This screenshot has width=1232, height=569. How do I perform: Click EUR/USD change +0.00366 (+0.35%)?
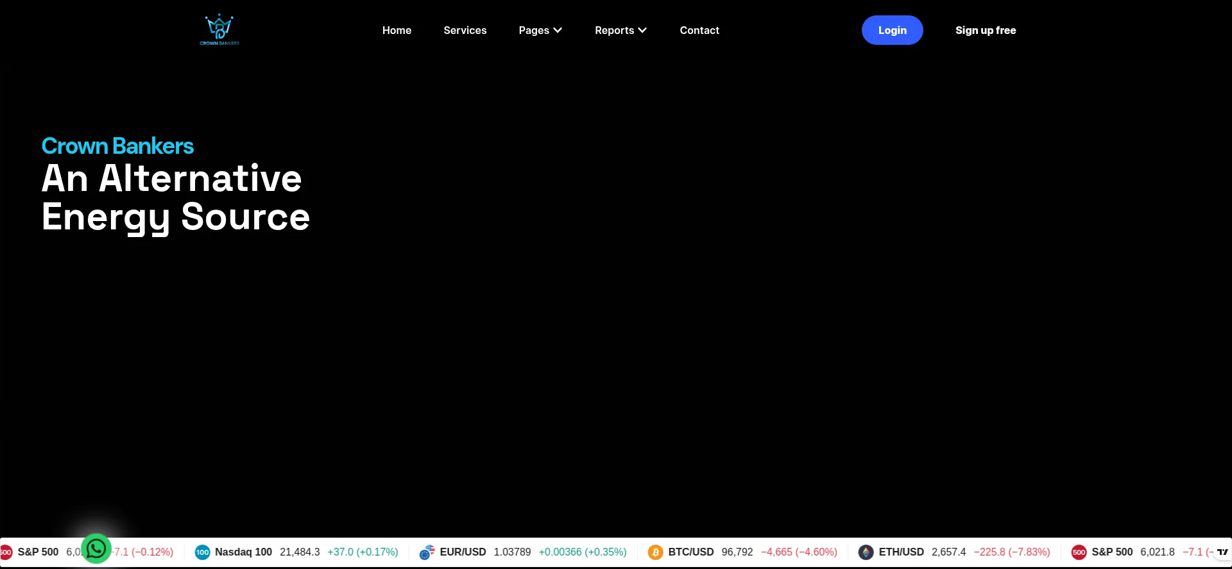[583, 552]
